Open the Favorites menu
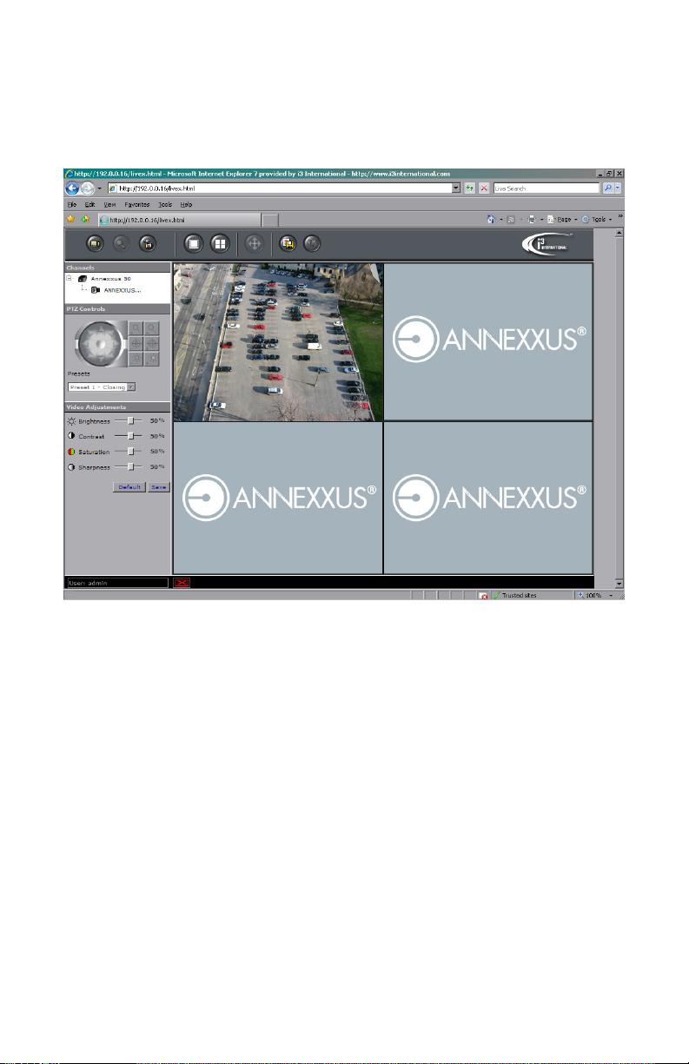Viewport: 689px width, 1064px height. pos(137,203)
